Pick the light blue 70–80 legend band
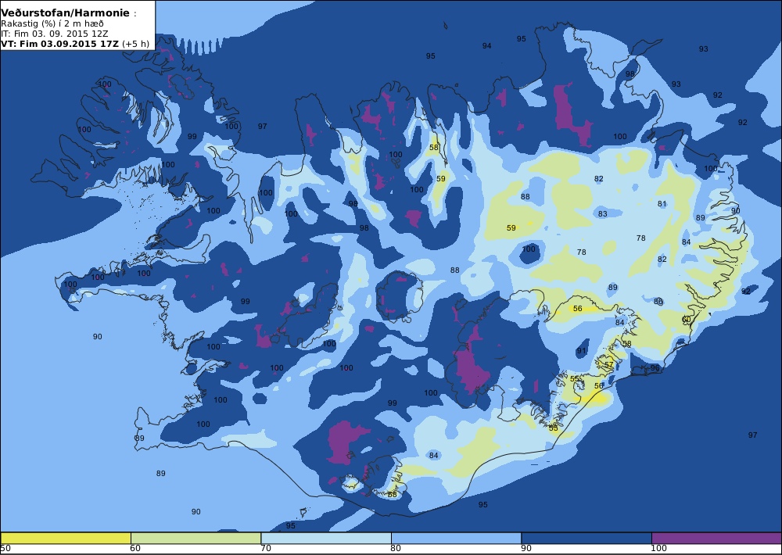 point(325,538)
